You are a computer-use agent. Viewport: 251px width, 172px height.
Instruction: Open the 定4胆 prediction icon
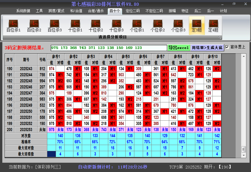(x=213, y=26)
